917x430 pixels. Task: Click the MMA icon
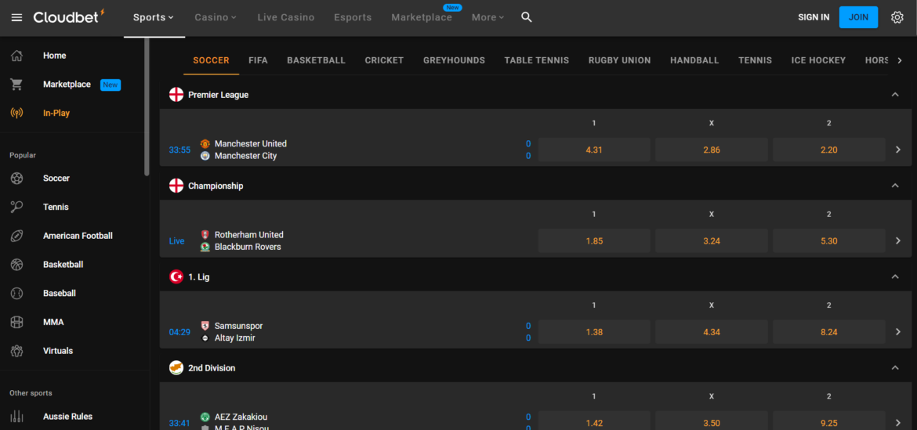(17, 322)
